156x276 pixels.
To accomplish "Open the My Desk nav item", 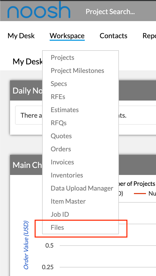I will point(21,36).
